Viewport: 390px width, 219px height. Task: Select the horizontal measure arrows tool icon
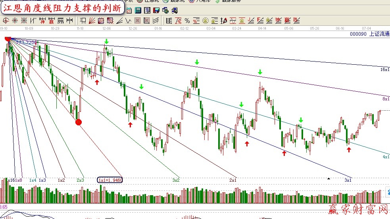[70, 21]
